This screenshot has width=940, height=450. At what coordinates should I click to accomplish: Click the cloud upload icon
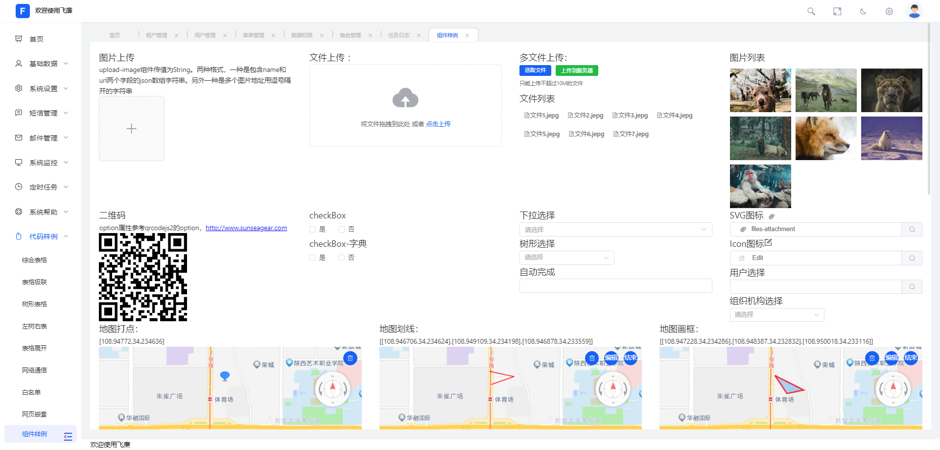[405, 98]
